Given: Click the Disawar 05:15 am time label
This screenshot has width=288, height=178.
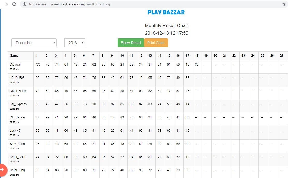Looking at the screenshot, I should [x=14, y=69].
